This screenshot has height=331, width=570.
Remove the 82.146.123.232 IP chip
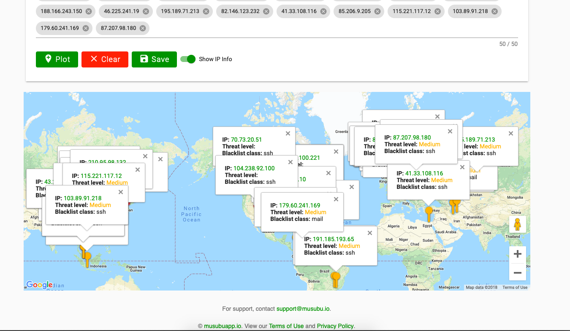point(266,11)
